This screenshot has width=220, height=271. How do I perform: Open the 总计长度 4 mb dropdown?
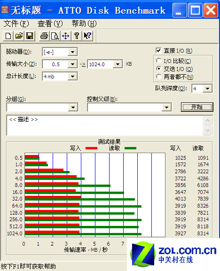[x=72, y=77]
